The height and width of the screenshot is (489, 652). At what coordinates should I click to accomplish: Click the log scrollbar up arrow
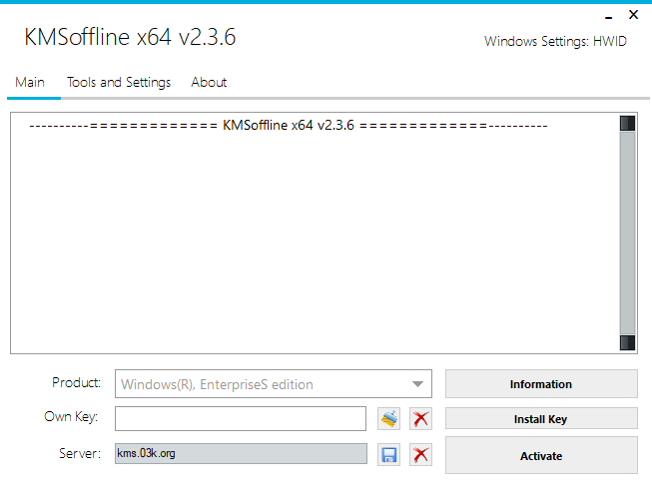coord(627,124)
